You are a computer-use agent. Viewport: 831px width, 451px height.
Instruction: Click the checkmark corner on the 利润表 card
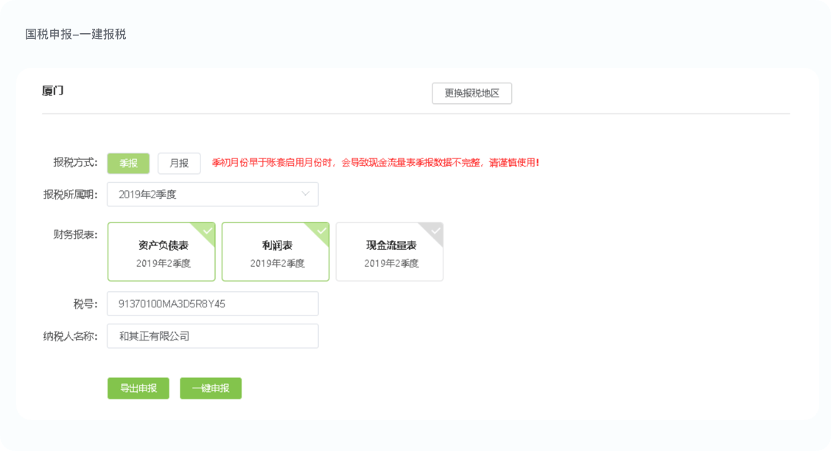point(322,231)
